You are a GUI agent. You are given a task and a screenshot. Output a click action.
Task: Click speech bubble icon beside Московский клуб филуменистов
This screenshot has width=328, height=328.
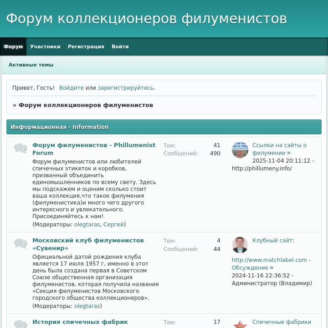tap(20, 244)
